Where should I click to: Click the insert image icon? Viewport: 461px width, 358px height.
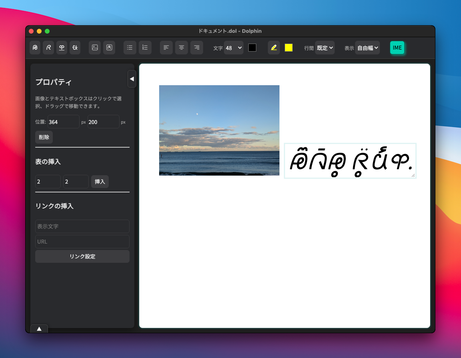pyautogui.click(x=95, y=48)
